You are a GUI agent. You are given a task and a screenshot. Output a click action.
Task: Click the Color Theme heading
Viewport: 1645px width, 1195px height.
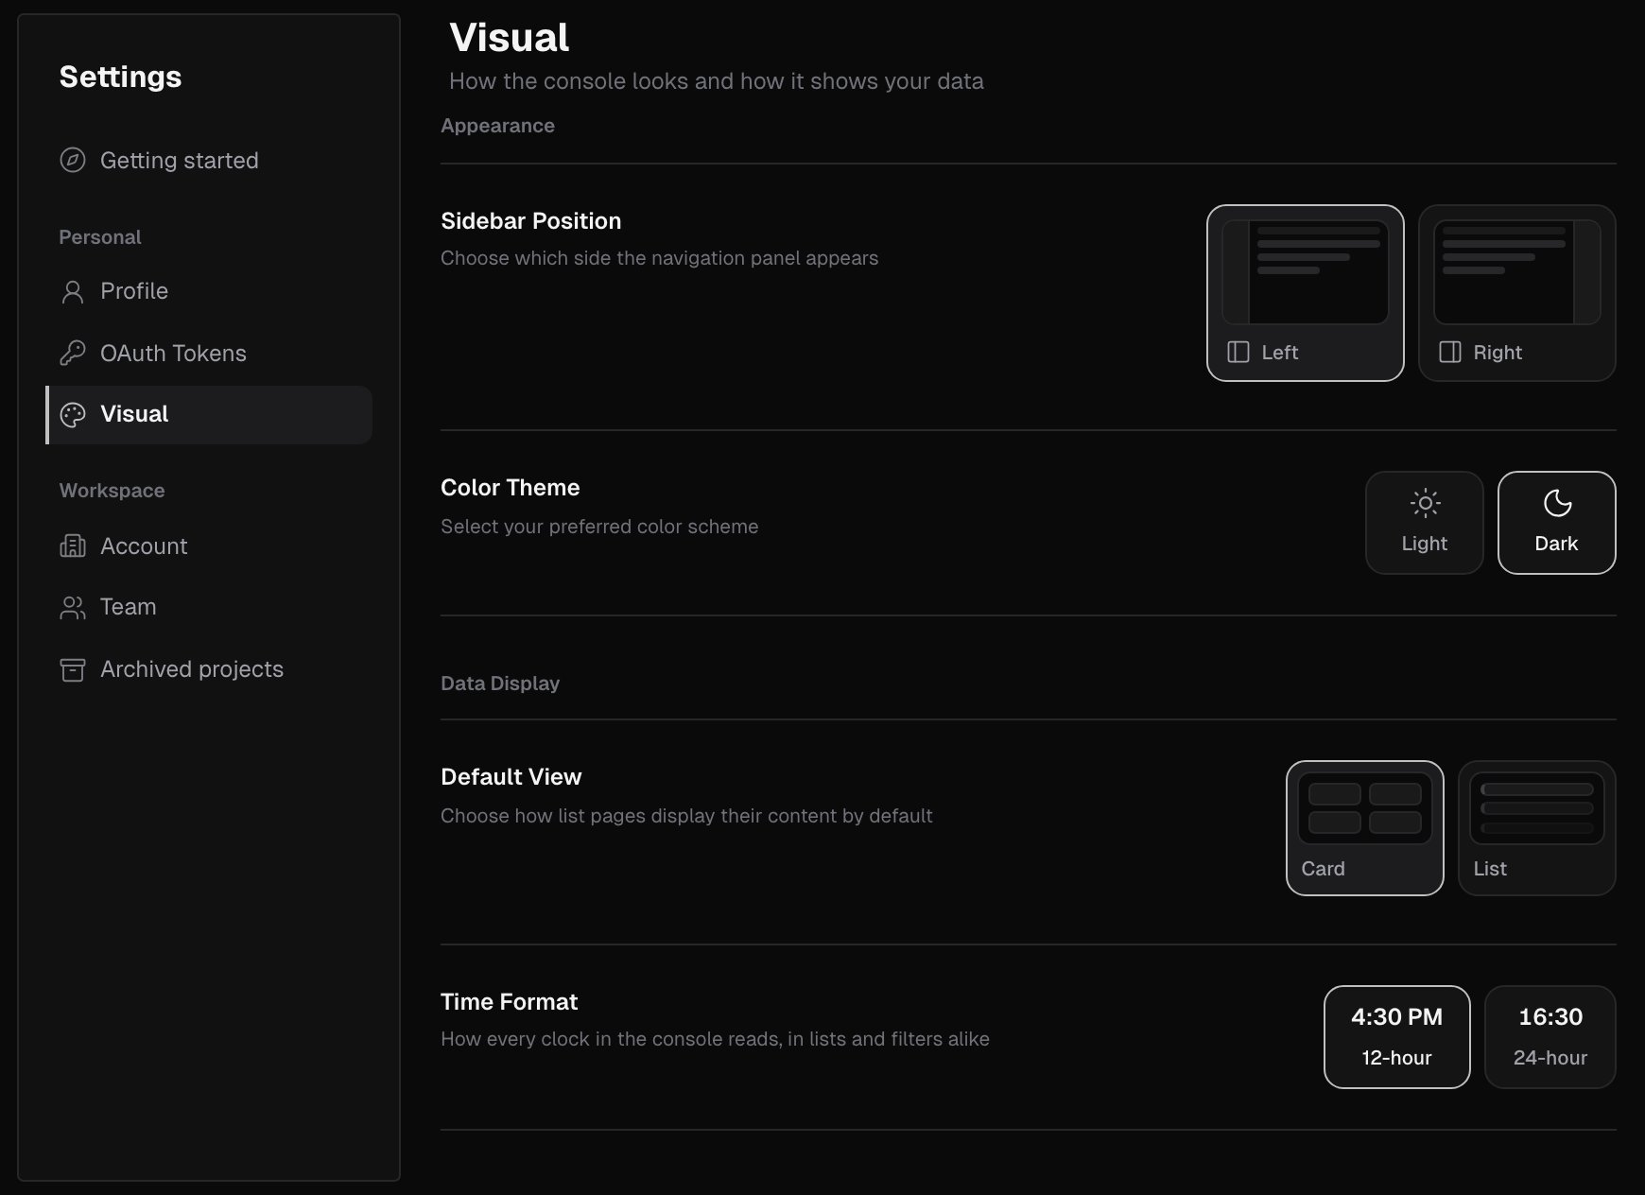(511, 488)
